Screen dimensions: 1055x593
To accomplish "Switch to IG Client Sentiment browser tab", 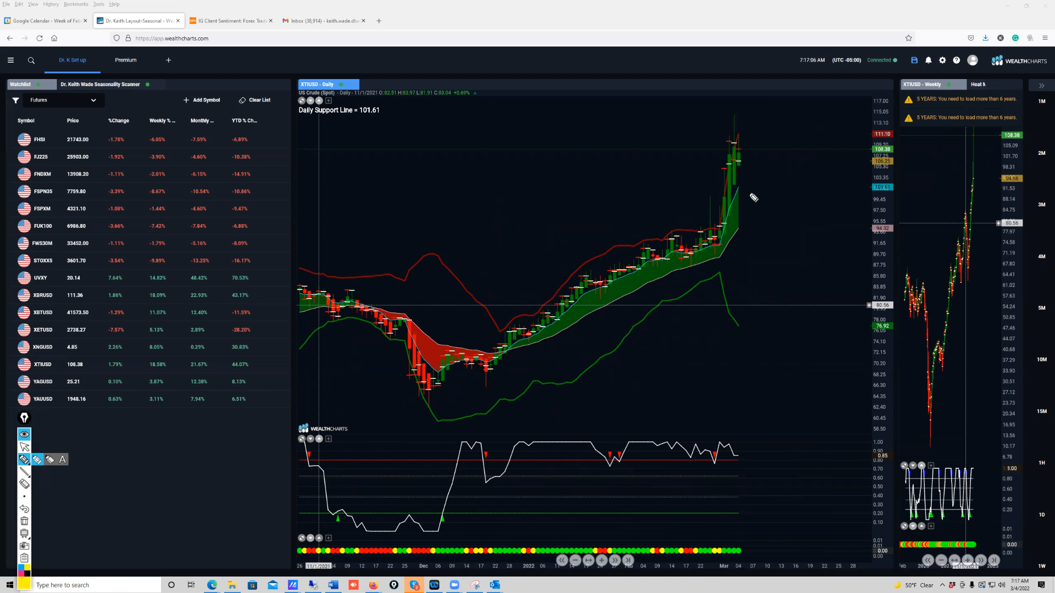I will coord(232,21).
